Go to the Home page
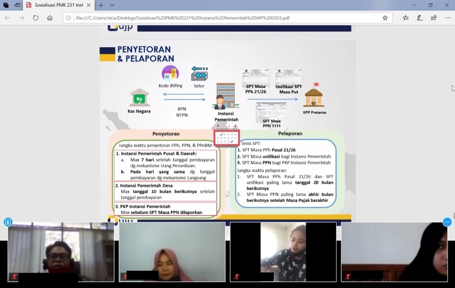The height and width of the screenshot is (288, 455). coord(50,18)
